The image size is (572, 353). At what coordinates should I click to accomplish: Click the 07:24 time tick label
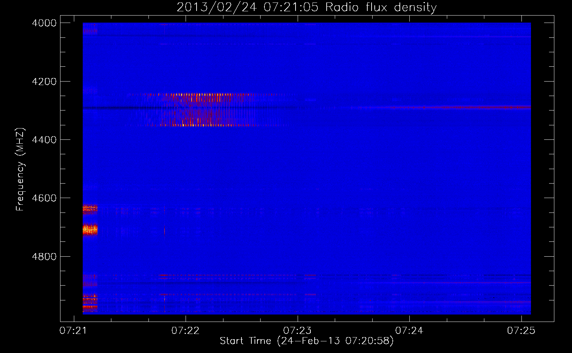pyautogui.click(x=409, y=330)
